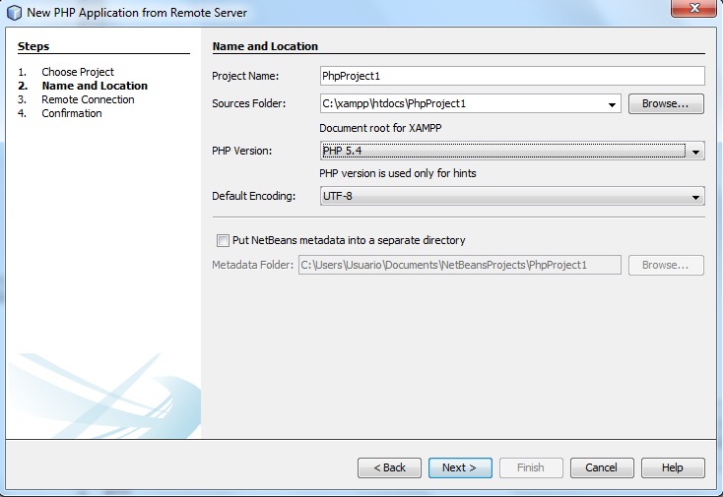The height and width of the screenshot is (497, 723).
Task: Click the Project Name text field
Action: tap(512, 76)
